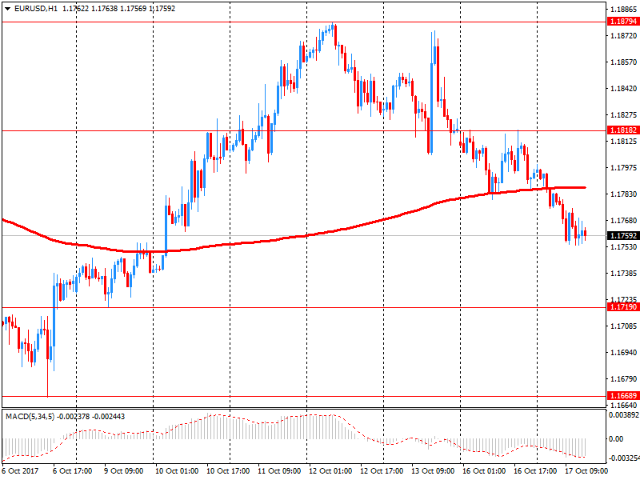Select the 1.18420 price scale value
The width and height of the screenshot is (640, 480).
624,89
